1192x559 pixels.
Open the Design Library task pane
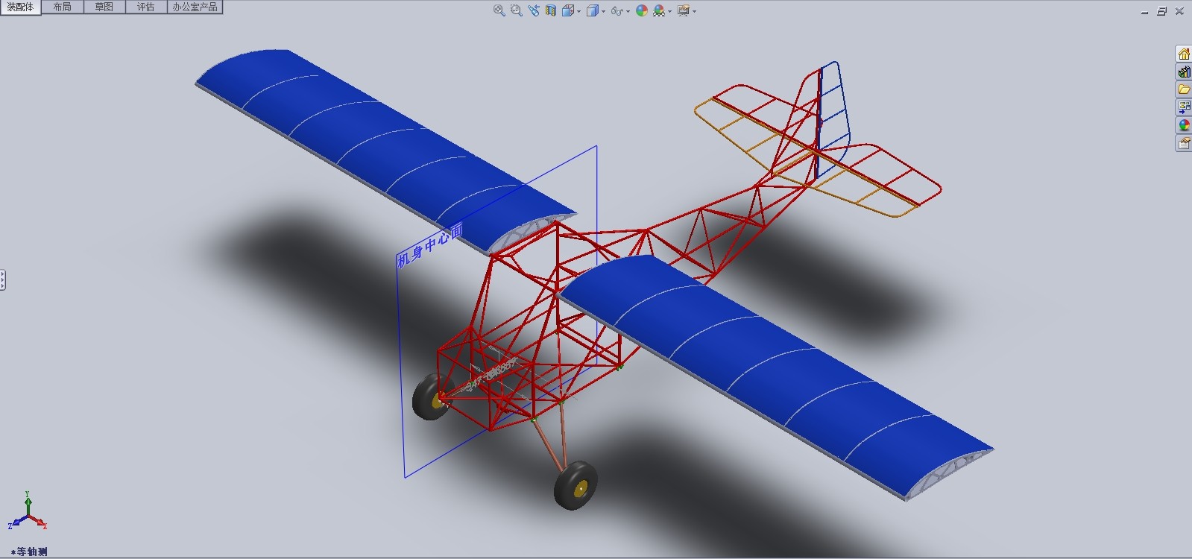tap(1184, 72)
